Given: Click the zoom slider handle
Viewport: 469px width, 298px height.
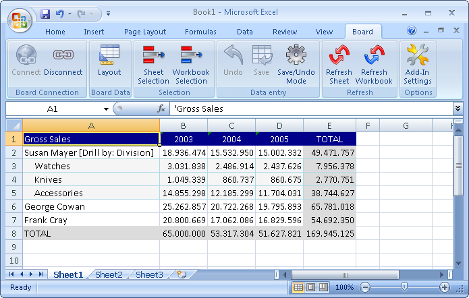Looking at the screenshot, I should [x=404, y=287].
